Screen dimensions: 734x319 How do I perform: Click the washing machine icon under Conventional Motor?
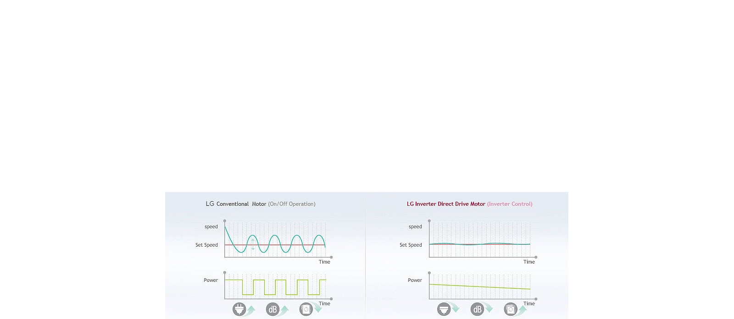(306, 309)
